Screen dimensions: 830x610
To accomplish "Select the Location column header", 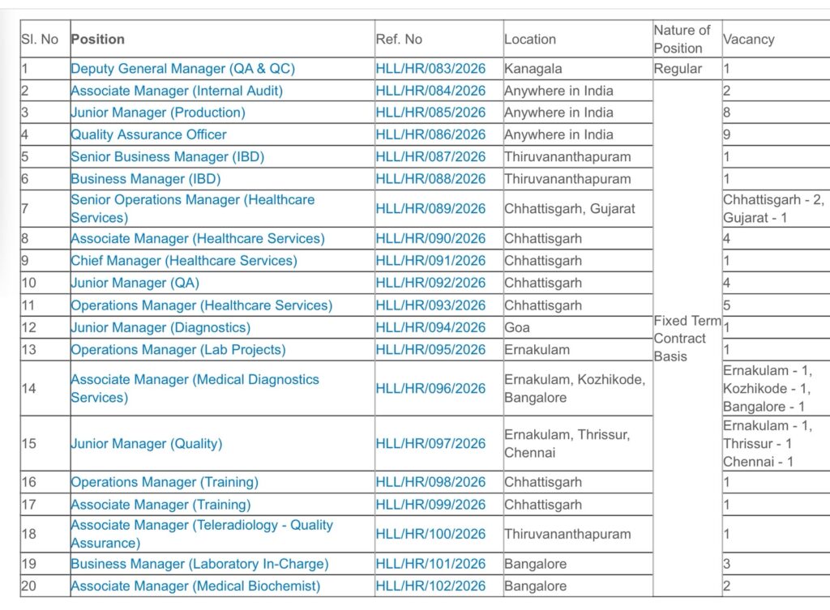I will tap(578, 39).
